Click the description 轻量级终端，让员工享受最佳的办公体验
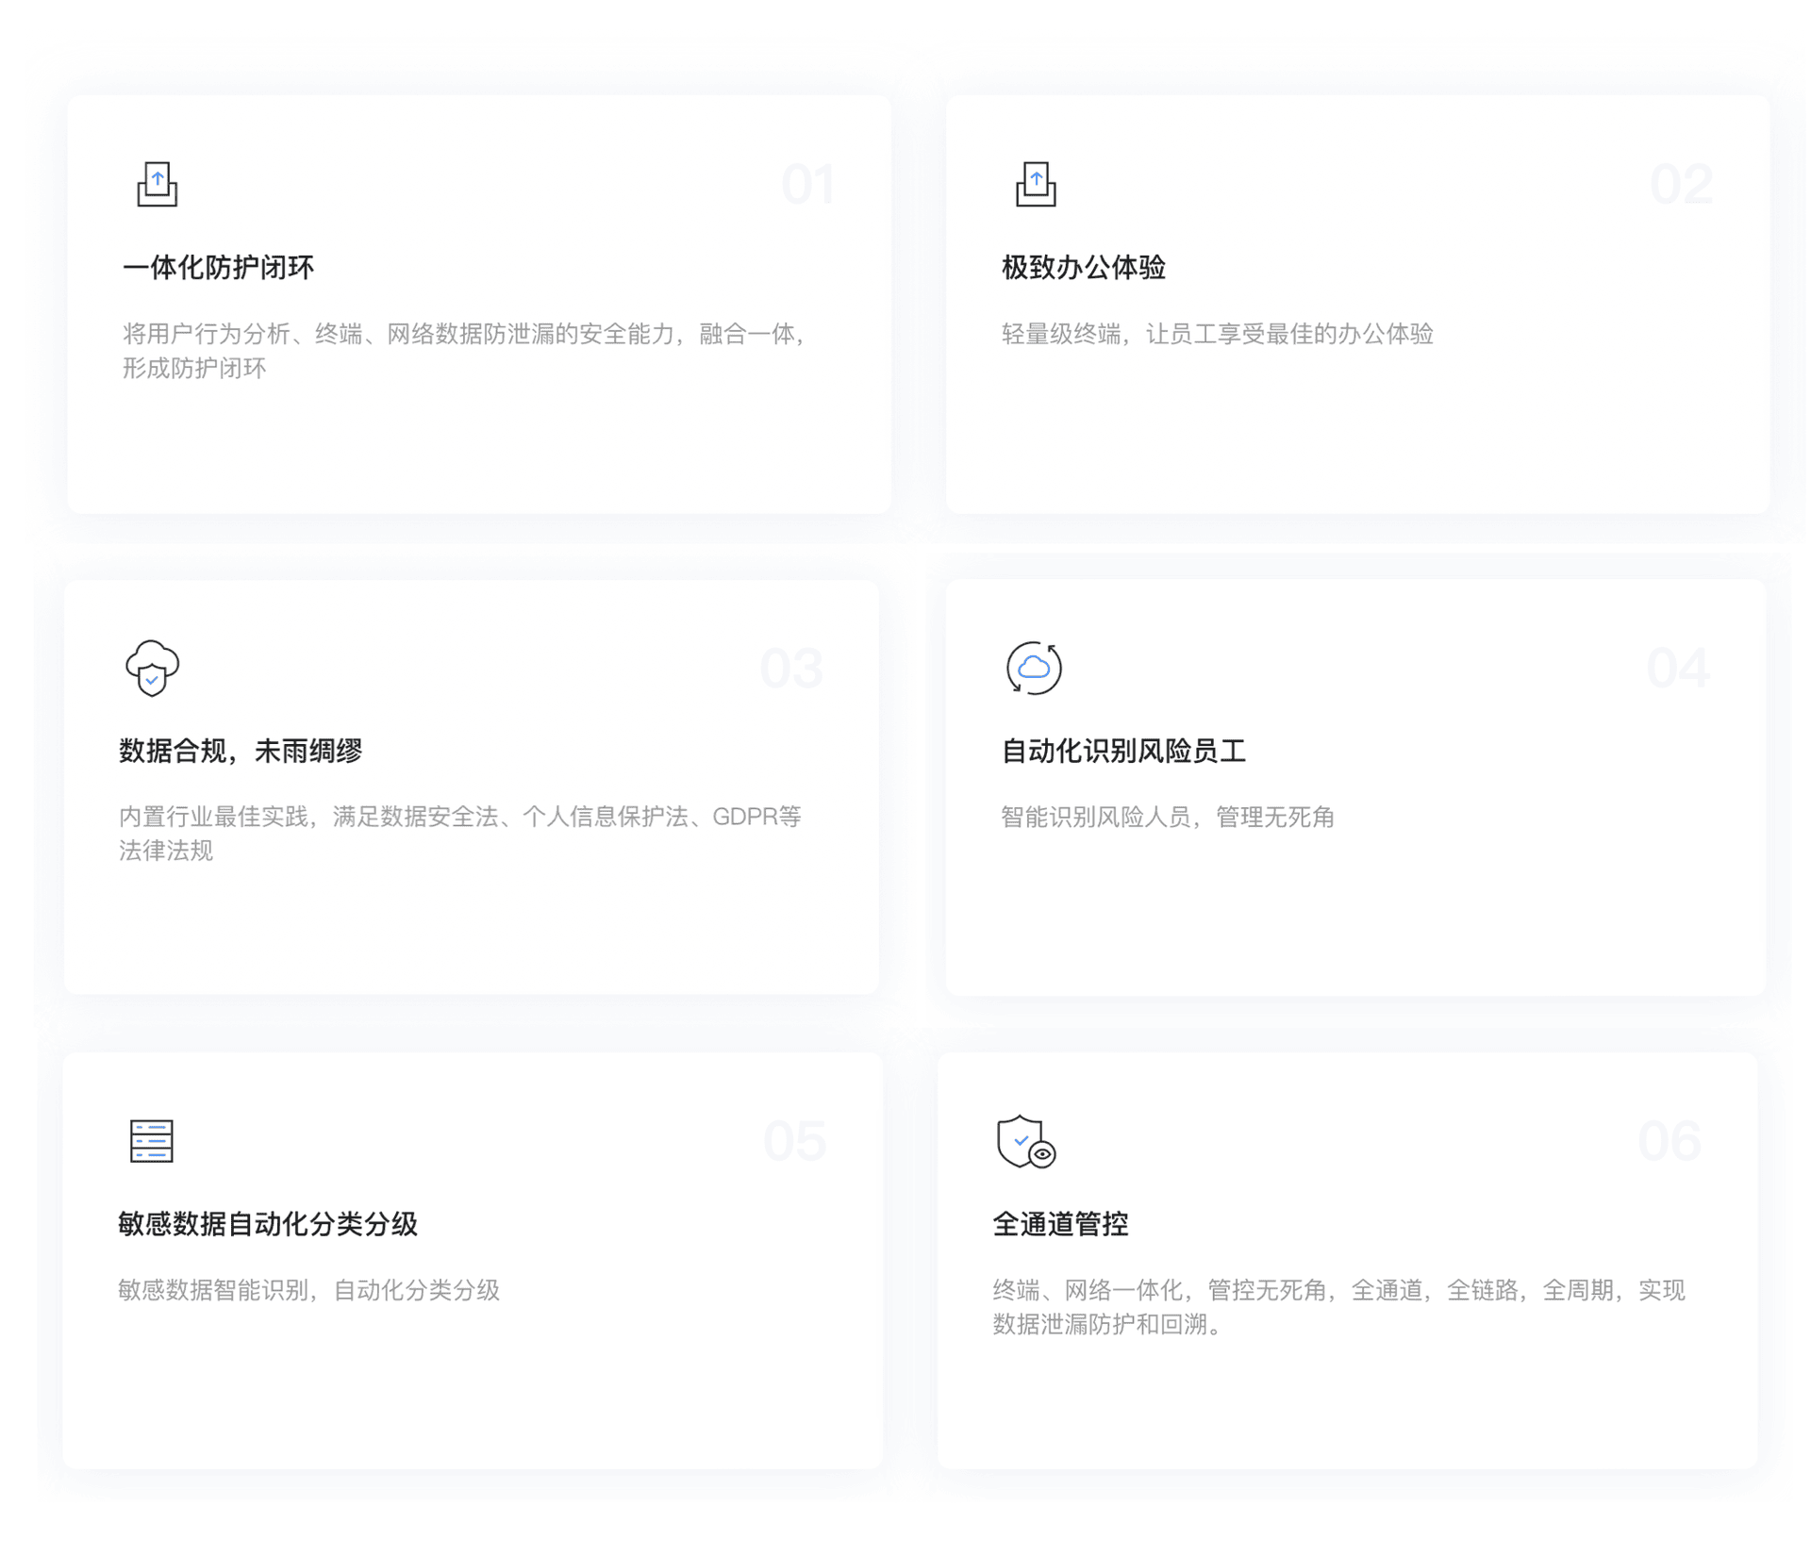The height and width of the screenshot is (1555, 1811). tap(1217, 334)
